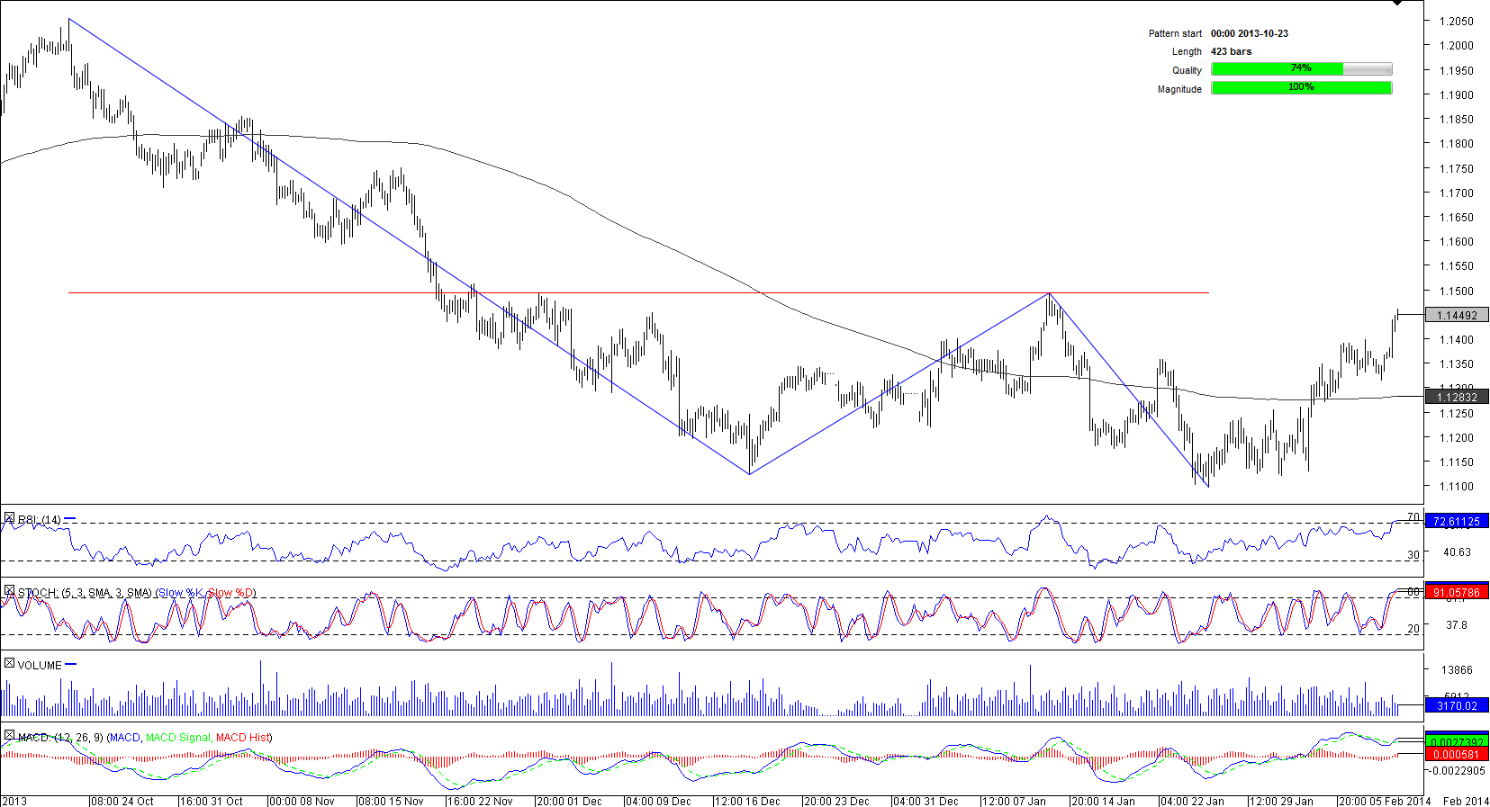Select the moving average tag 1.12832
This screenshot has height=807, width=1490.
[x=1457, y=397]
